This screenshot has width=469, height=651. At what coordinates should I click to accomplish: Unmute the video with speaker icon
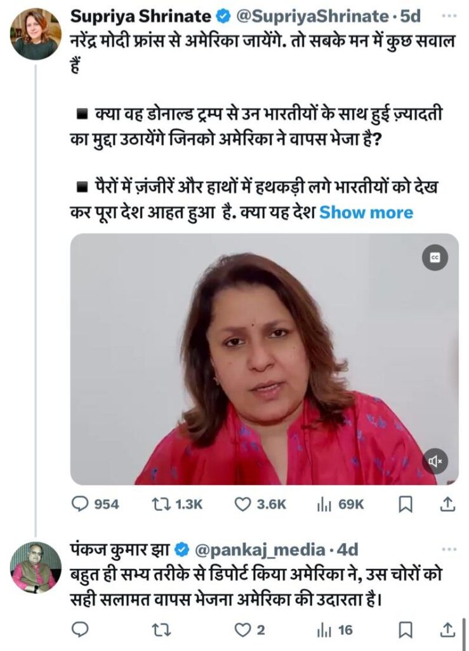(435, 461)
